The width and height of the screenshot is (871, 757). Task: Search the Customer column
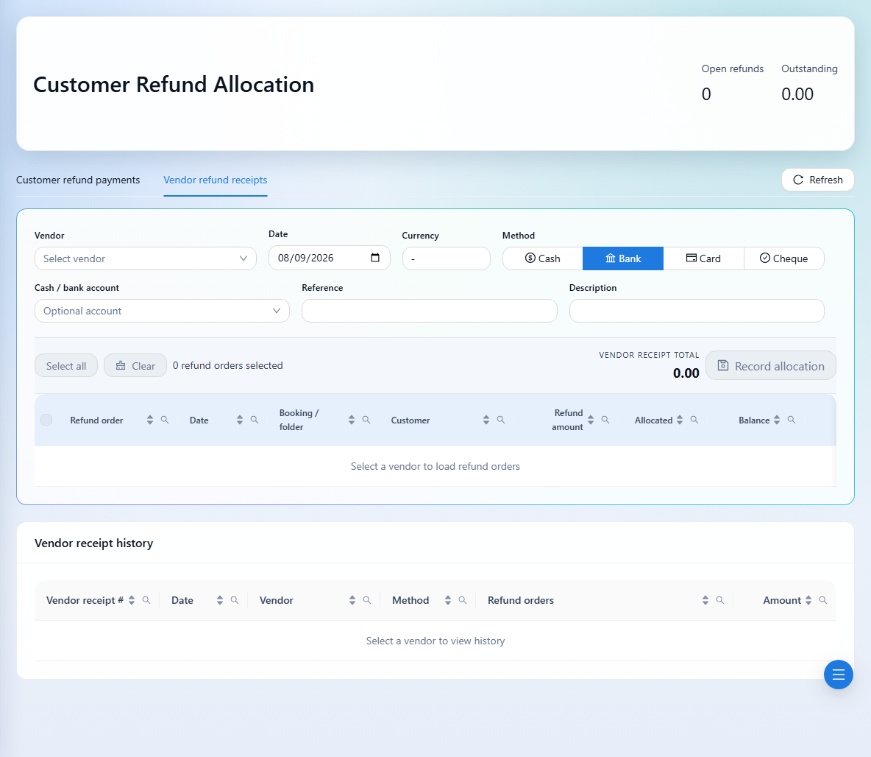click(x=501, y=420)
